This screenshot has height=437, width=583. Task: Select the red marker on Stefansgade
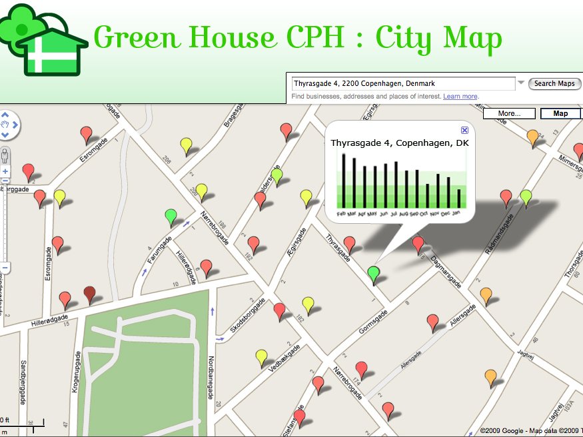click(x=299, y=418)
